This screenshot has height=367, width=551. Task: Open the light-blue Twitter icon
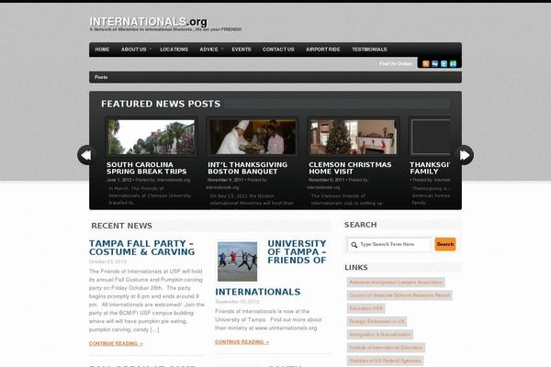[x=444, y=63]
